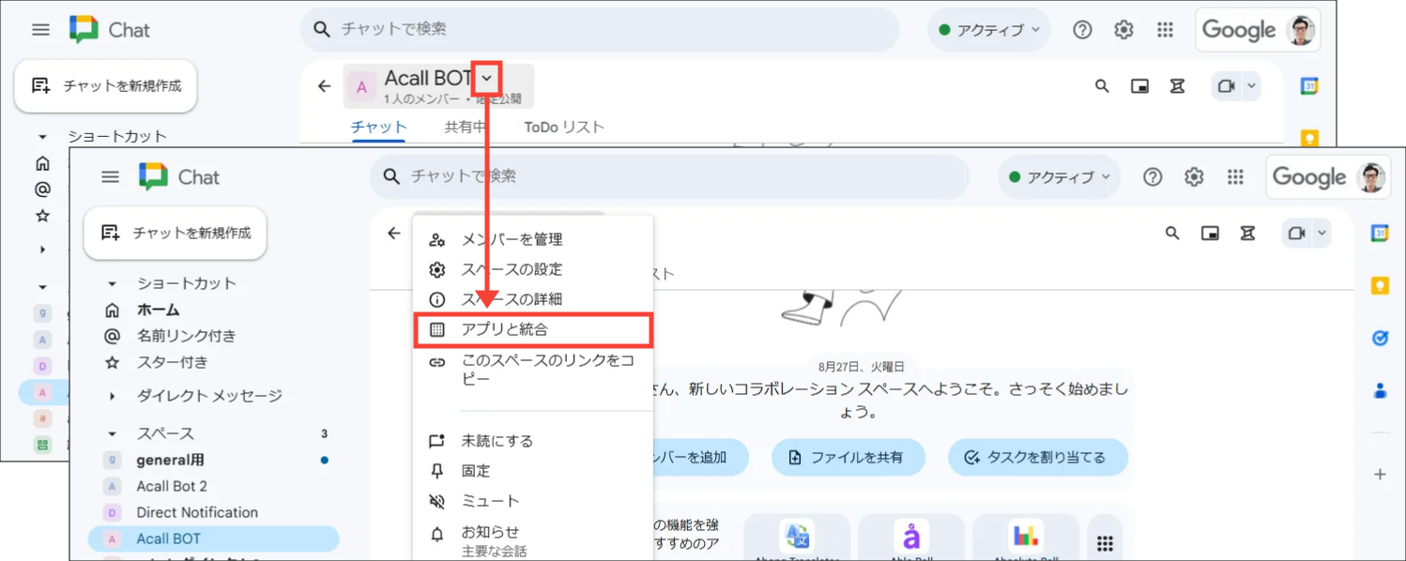Open chat in pop-up window icon, front window
This screenshot has width=1406, height=561.
pyautogui.click(x=1210, y=233)
